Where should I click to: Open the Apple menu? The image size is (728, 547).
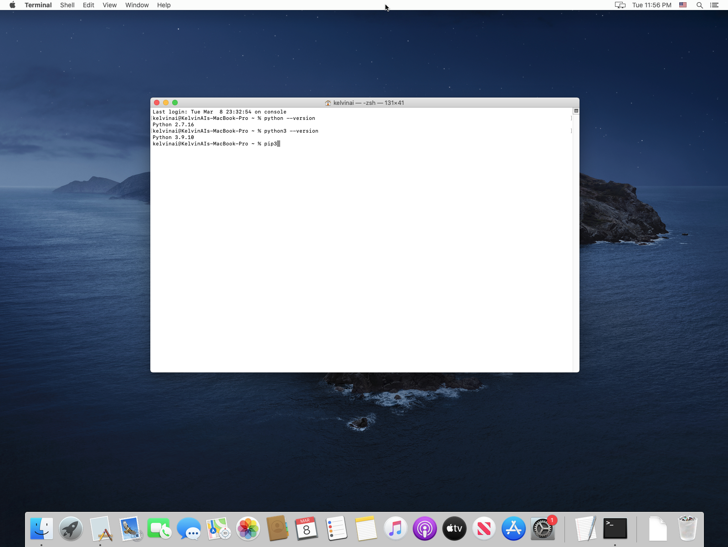12,5
